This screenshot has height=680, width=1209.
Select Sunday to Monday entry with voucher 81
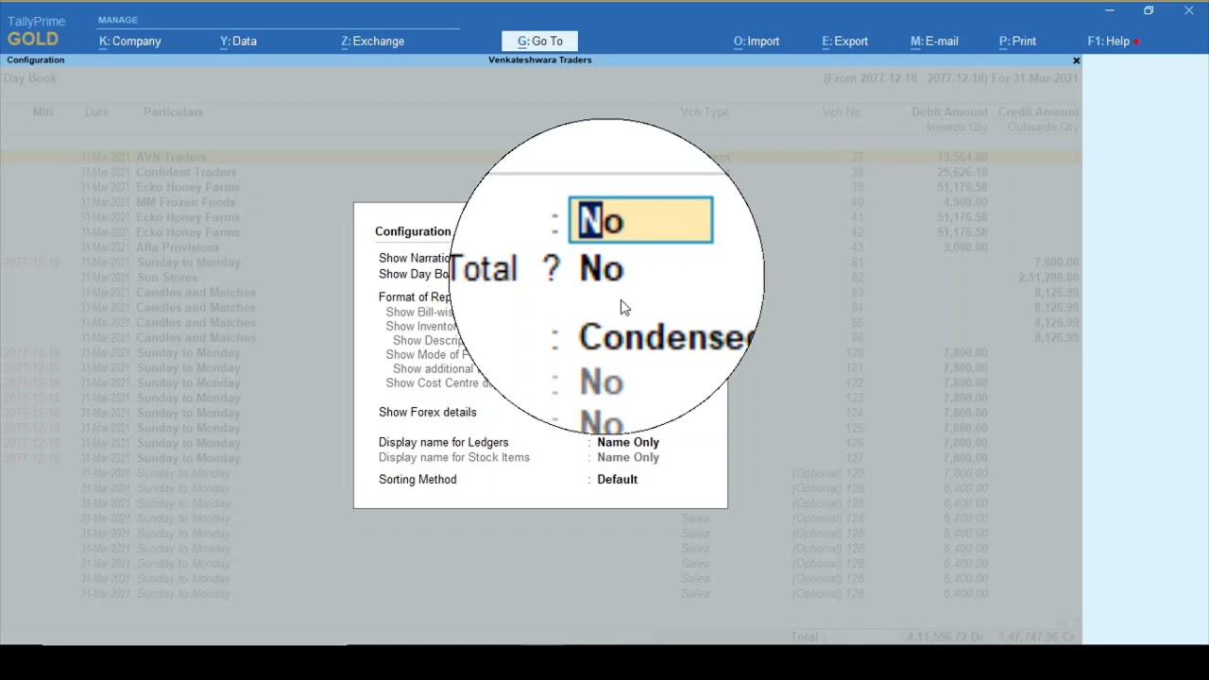[x=188, y=263]
